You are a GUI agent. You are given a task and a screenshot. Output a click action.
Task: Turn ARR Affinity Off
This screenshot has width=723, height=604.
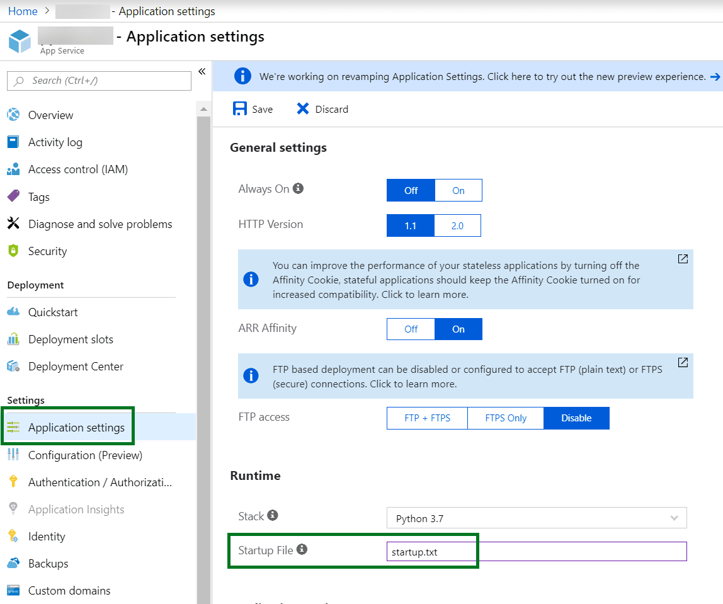[411, 329]
